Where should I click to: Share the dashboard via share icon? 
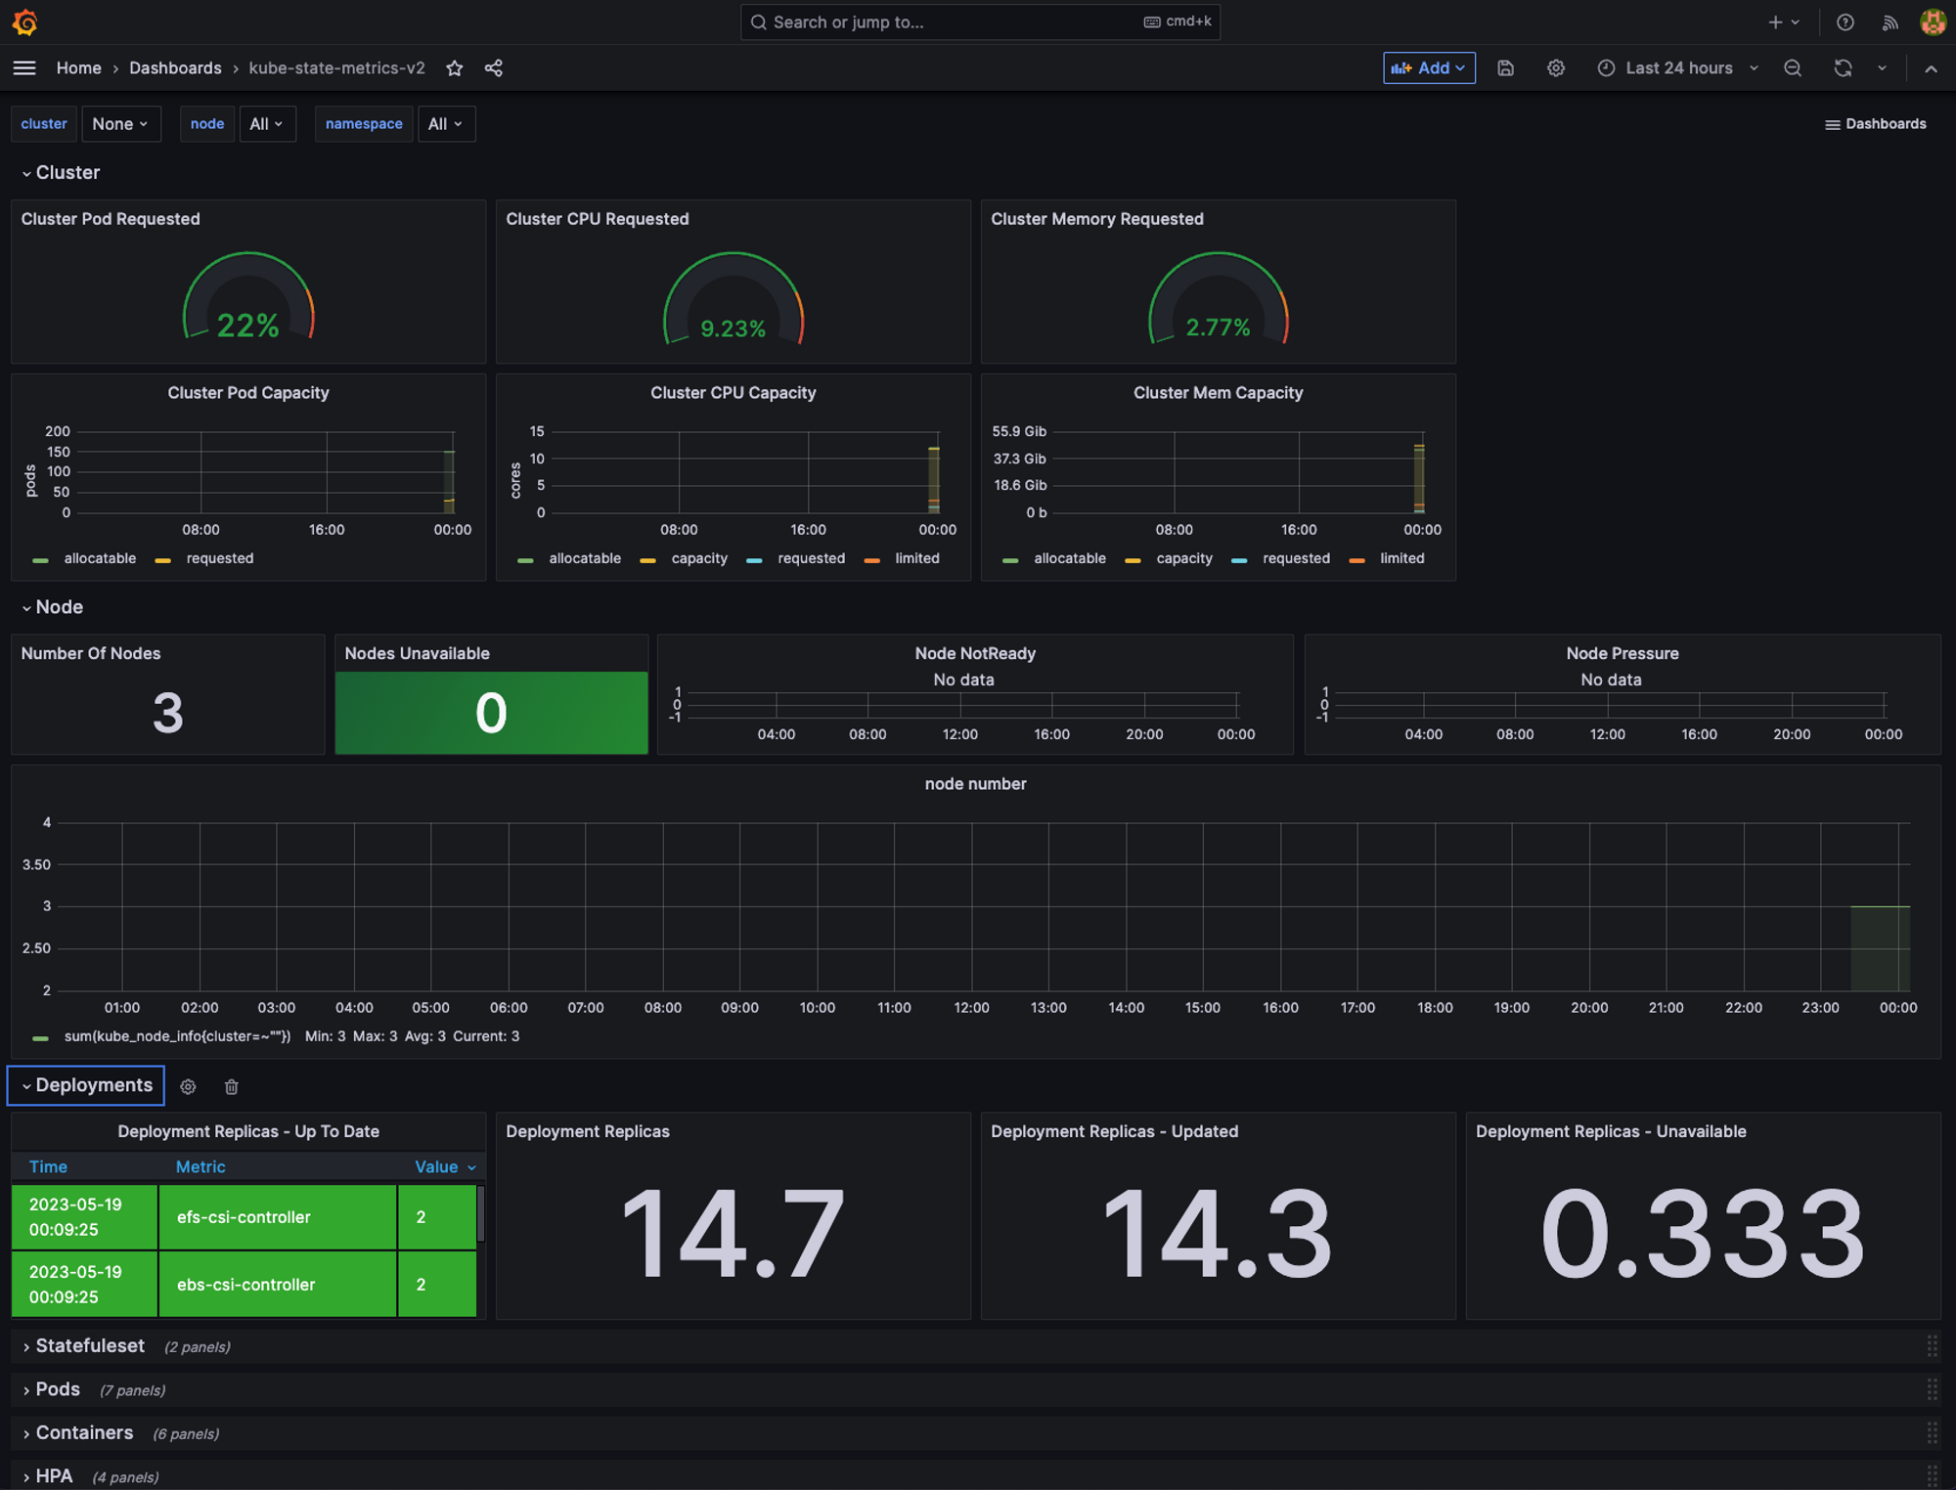pyautogui.click(x=494, y=67)
